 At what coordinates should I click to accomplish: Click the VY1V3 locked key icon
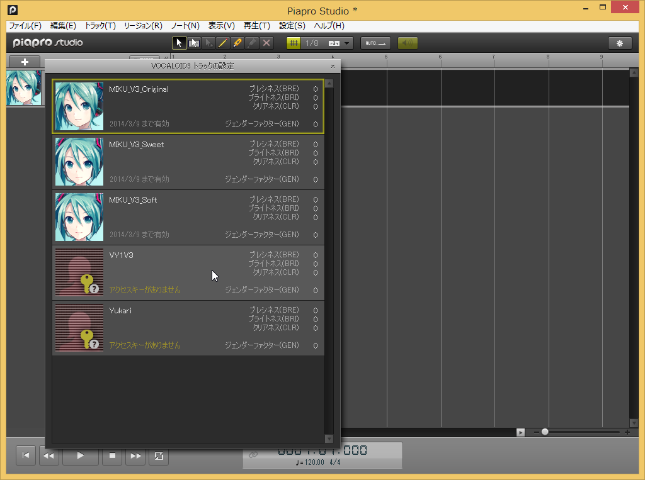click(88, 284)
